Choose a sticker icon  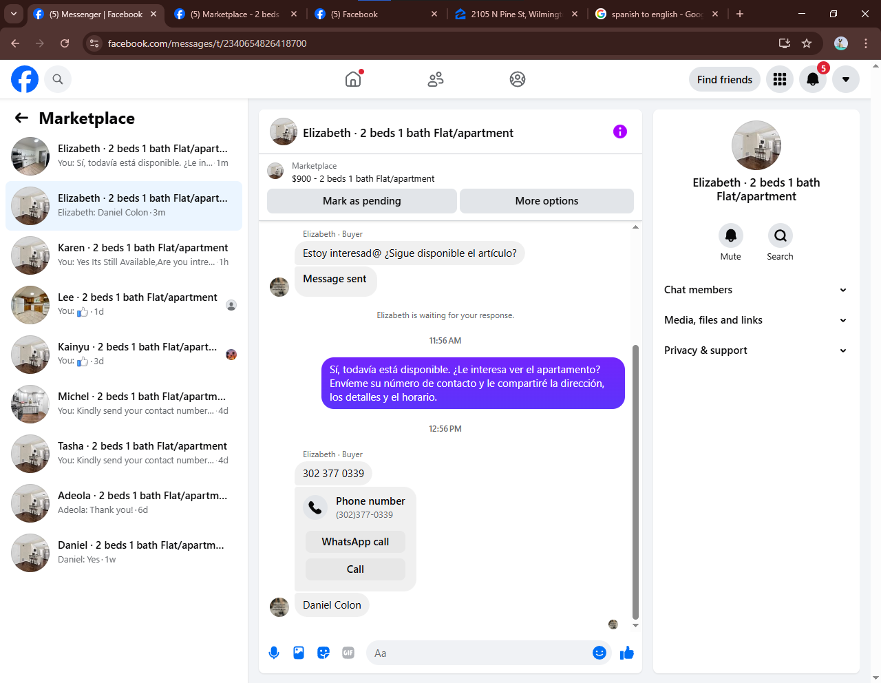(323, 653)
